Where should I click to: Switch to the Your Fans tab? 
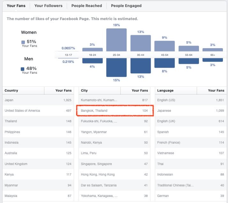(16, 6)
